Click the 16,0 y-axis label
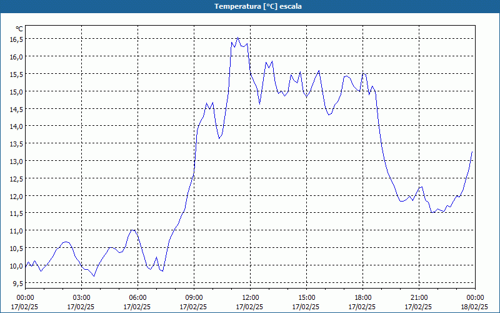The height and width of the screenshot is (313, 500). coord(17,57)
